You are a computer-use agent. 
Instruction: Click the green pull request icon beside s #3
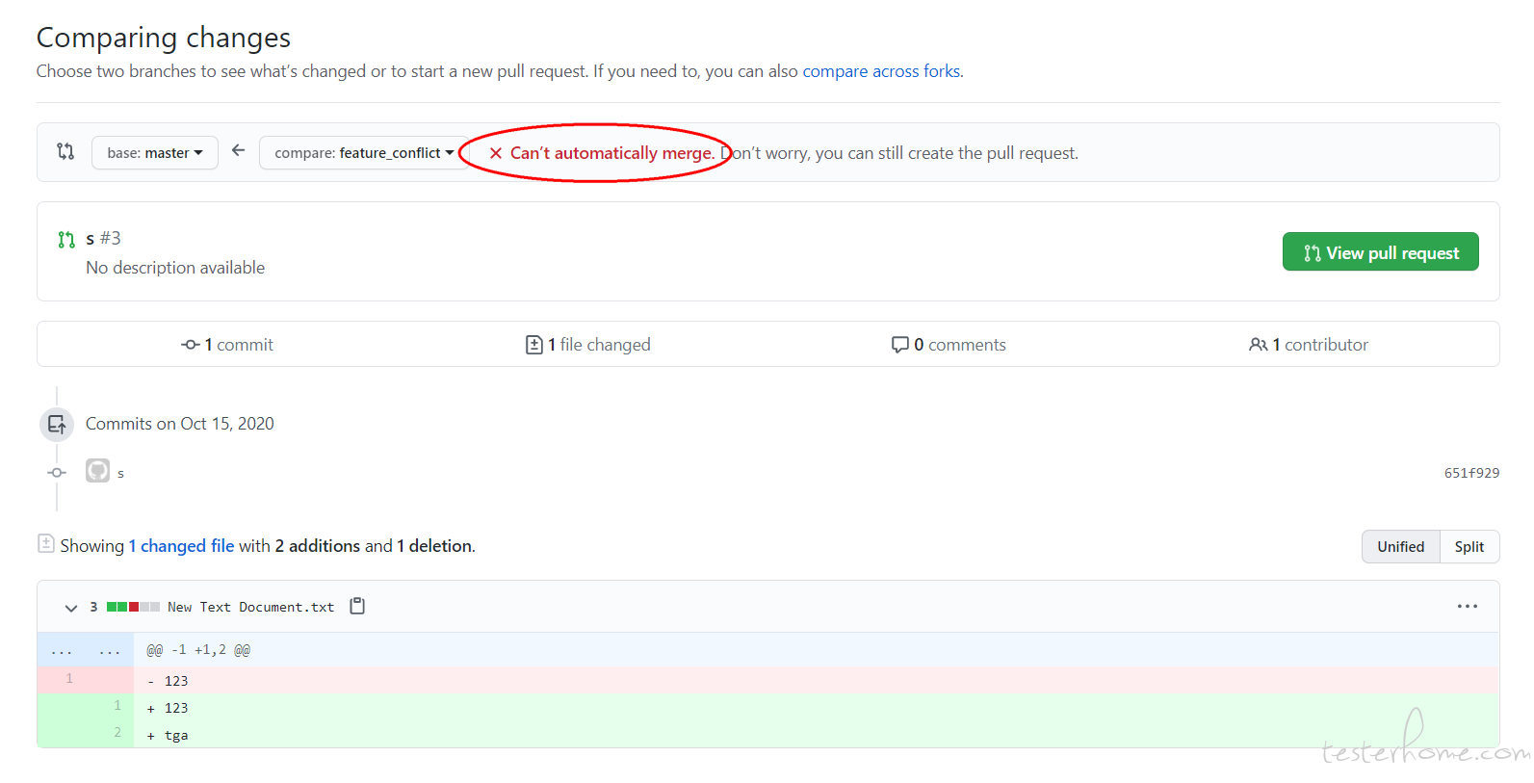click(66, 239)
